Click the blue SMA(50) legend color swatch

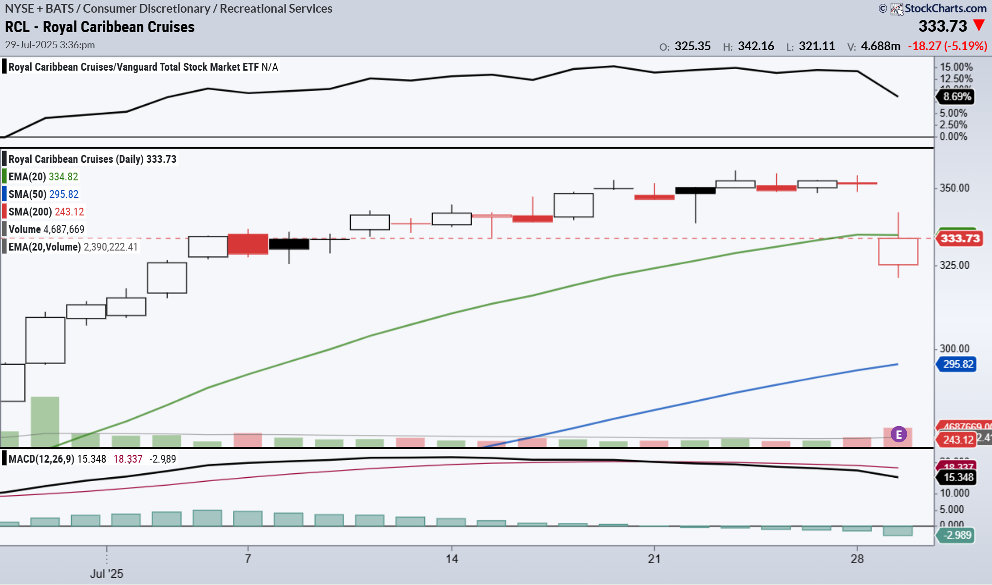4,194
